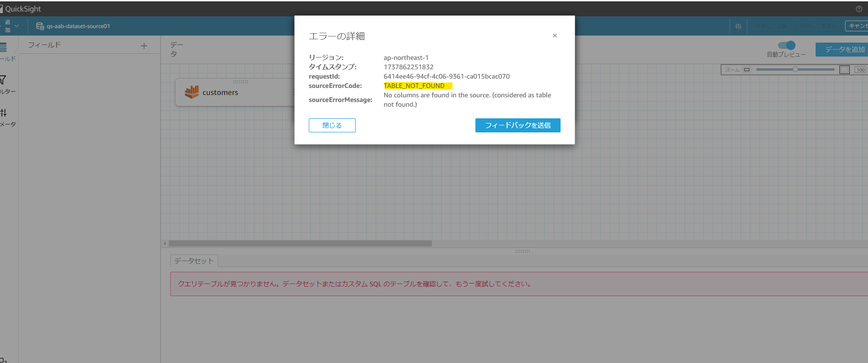The height and width of the screenshot is (363, 868).
Task: Click the データを追加 button
Action: click(x=842, y=50)
